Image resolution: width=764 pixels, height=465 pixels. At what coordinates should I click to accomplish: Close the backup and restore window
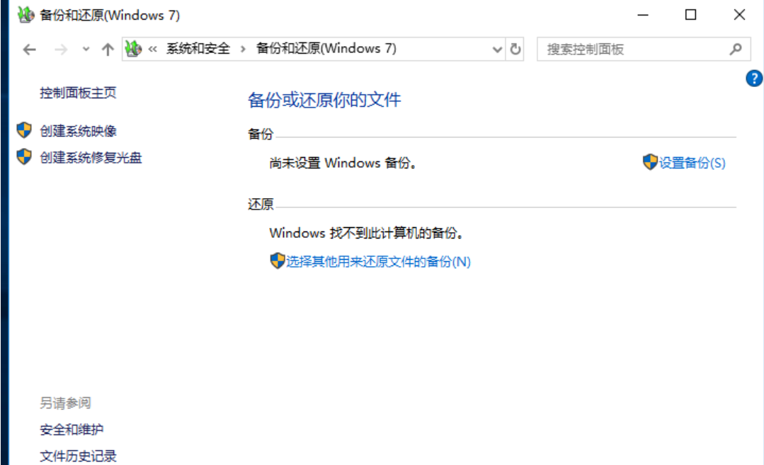[x=739, y=15]
